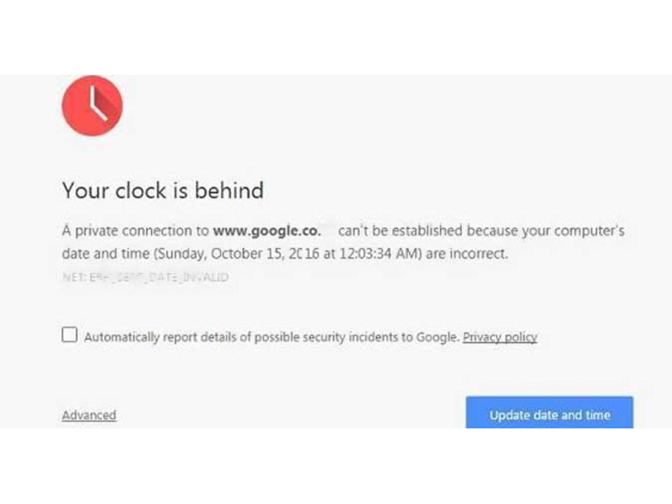Expand the Advanced details link
The width and height of the screenshot is (672, 504).
coord(89,415)
